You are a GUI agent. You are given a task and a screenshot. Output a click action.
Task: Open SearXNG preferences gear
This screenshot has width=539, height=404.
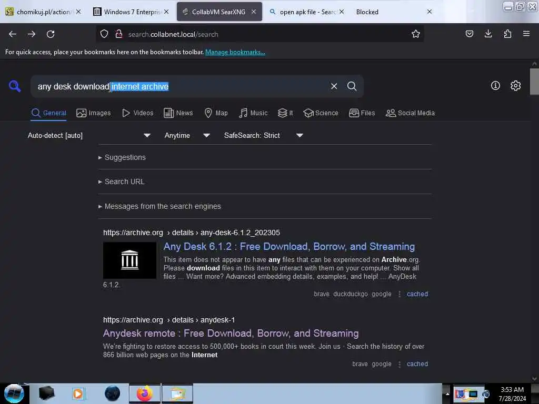pos(515,86)
